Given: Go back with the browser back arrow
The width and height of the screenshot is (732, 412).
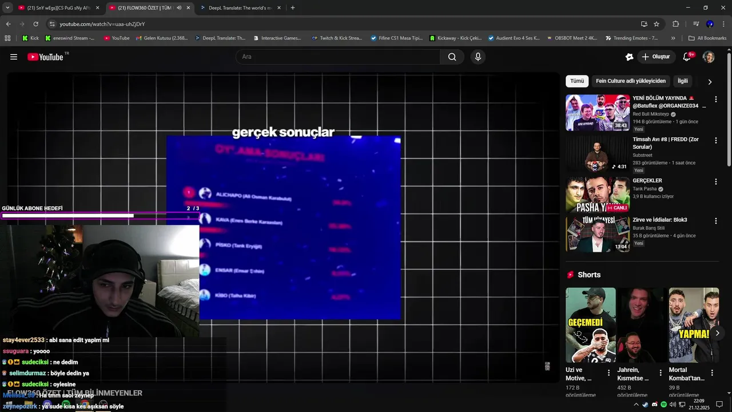Looking at the screenshot, I should click(x=8, y=24).
